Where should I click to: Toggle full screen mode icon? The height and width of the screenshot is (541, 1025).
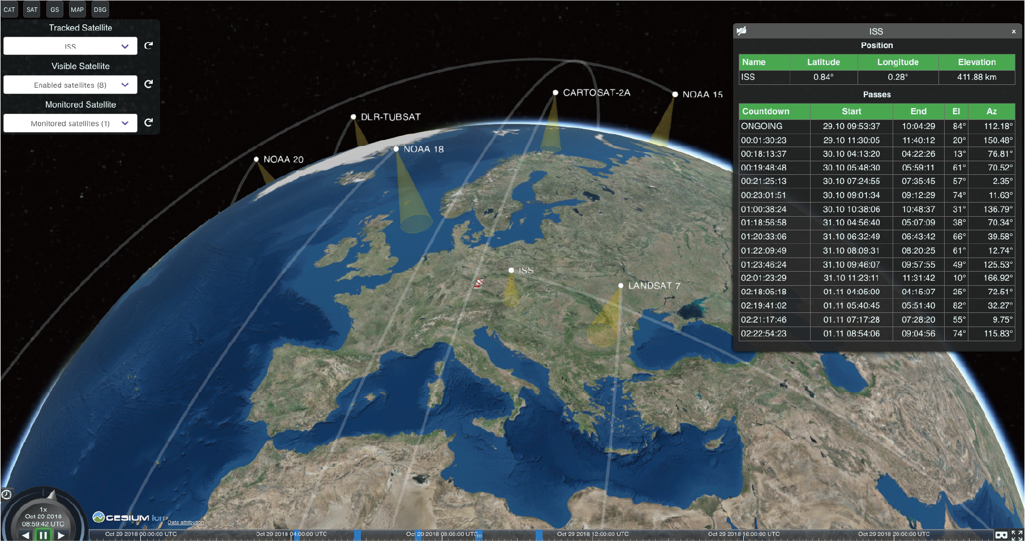pos(1017,535)
